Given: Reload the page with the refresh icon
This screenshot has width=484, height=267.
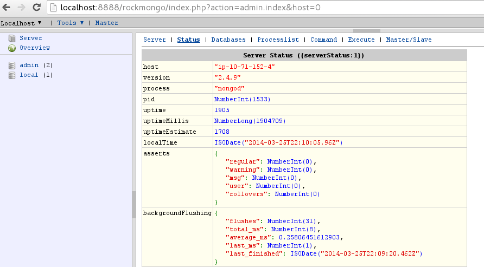Looking at the screenshot, I should [x=37, y=7].
